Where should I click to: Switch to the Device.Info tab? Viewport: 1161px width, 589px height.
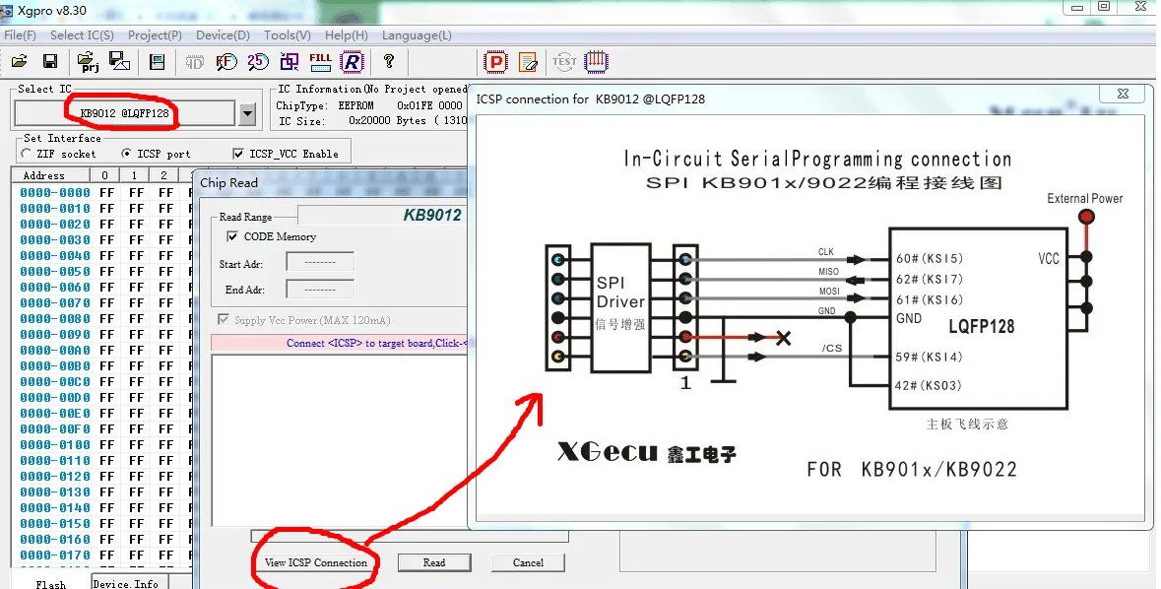pos(126,584)
